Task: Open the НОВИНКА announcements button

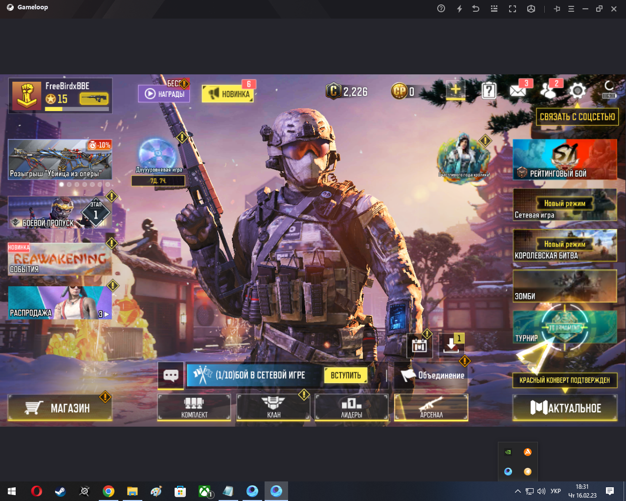Action: [228, 93]
